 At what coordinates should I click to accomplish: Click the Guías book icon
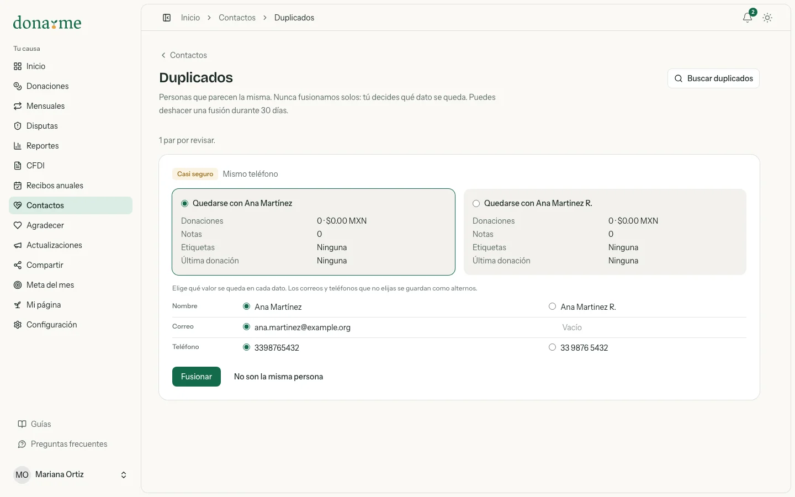[x=22, y=424]
